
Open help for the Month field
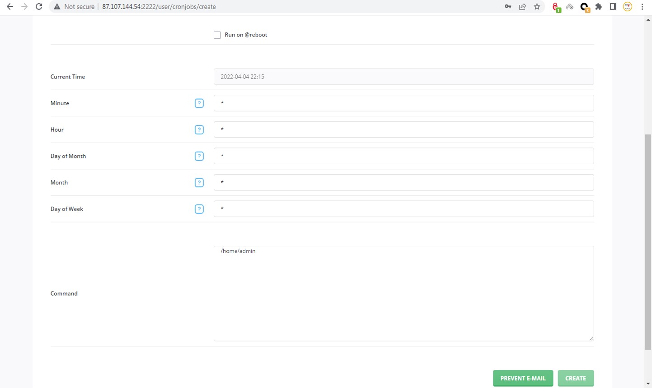(199, 182)
